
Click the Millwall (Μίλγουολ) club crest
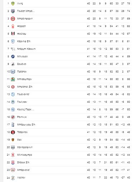click(13, 57)
